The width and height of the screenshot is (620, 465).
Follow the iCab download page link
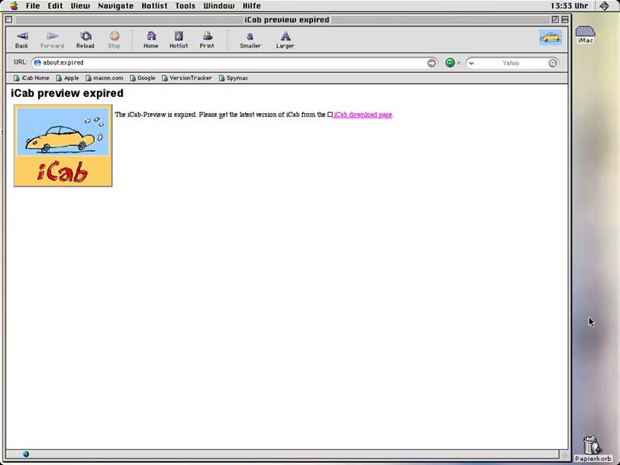point(362,115)
